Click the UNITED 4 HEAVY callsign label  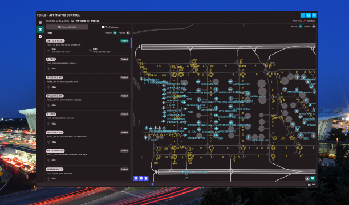[x=55, y=40]
